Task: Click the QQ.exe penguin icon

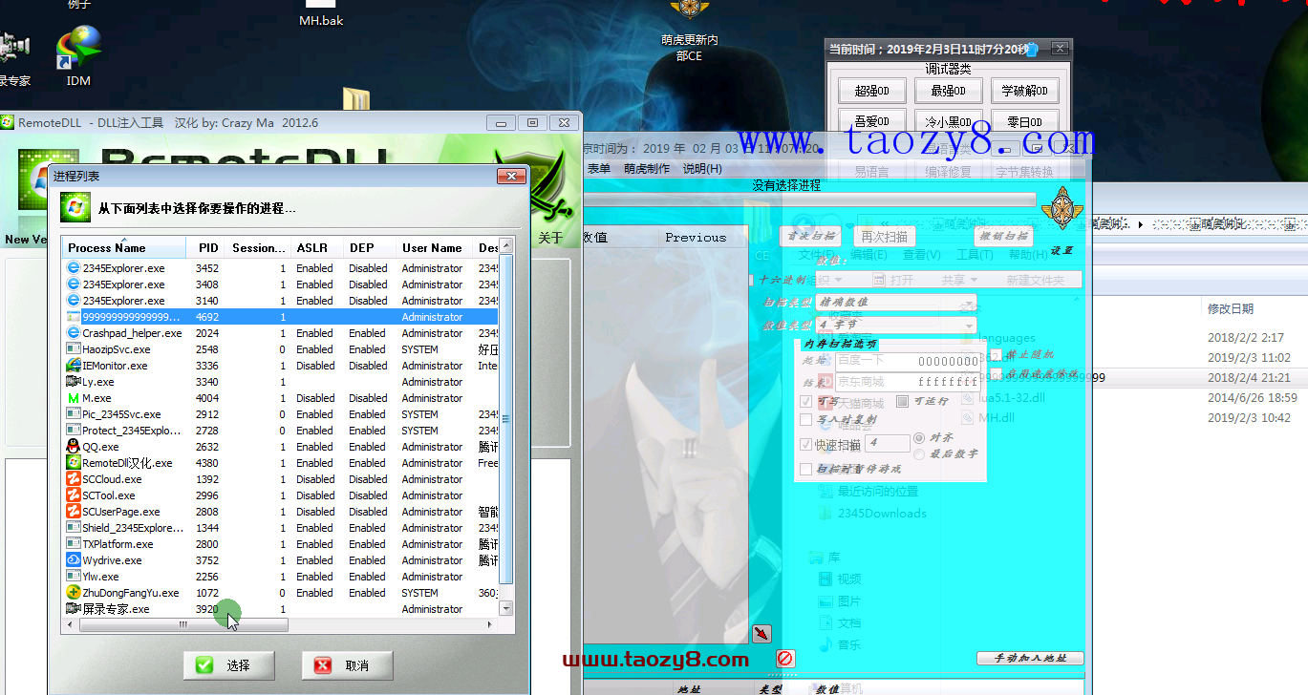Action: coord(74,447)
